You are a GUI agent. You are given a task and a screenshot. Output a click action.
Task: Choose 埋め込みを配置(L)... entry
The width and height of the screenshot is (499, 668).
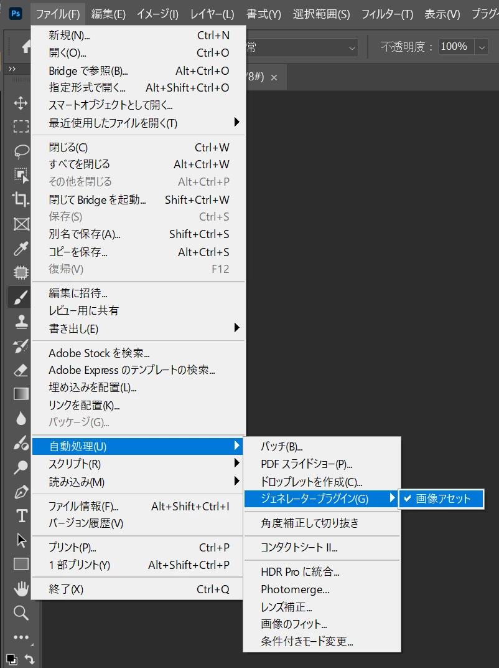[139, 387]
